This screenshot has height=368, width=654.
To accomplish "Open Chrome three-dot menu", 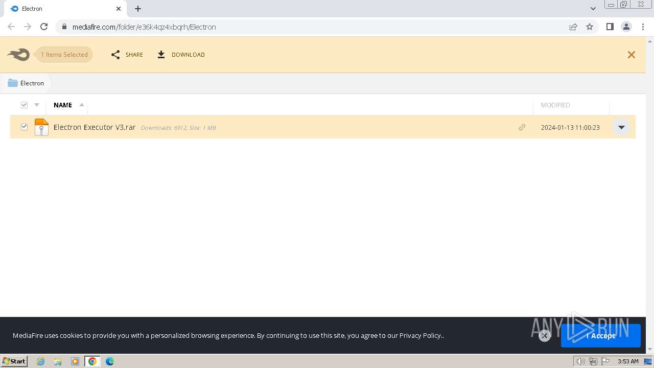I will click(x=643, y=27).
